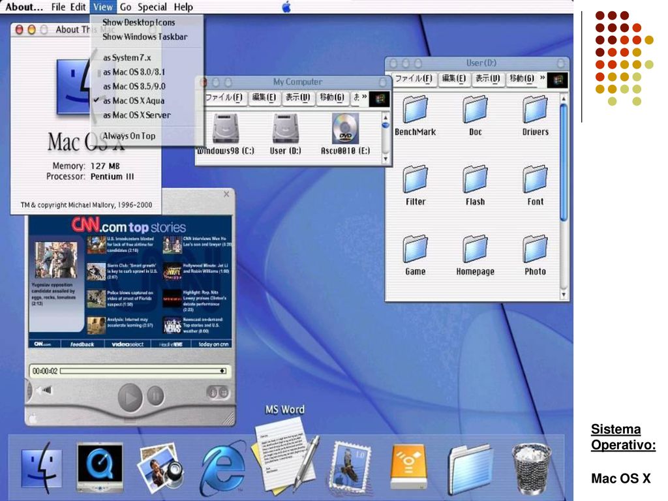
Task: Click the Windows logo in User (D:) toolbar
Action: tap(557, 80)
